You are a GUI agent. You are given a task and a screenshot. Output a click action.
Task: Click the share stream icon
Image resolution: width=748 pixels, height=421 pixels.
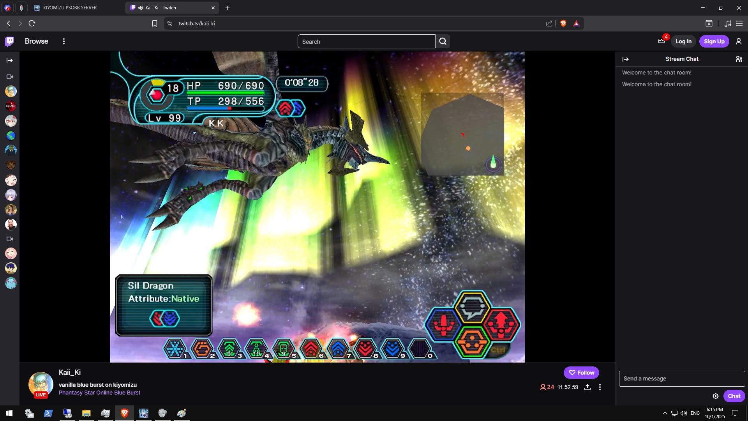(587, 387)
